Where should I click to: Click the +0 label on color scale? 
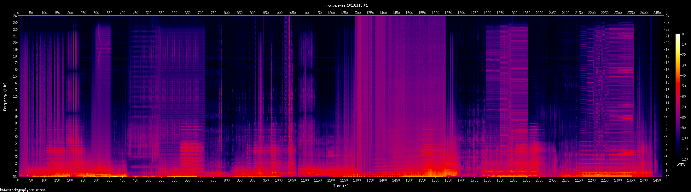pyautogui.click(x=682, y=34)
